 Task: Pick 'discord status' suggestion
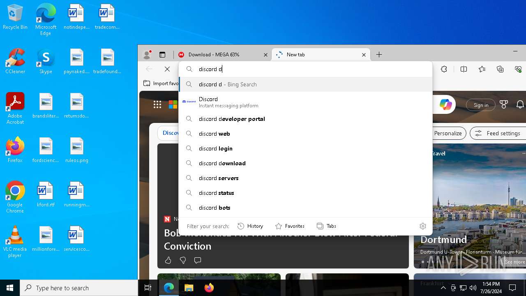click(305, 193)
